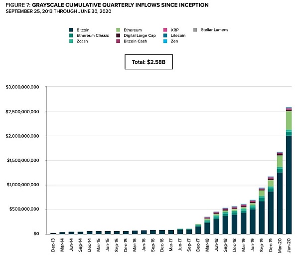The image size is (299, 256).
Task: Click the XRP legend color swatch
Action: click(165, 30)
